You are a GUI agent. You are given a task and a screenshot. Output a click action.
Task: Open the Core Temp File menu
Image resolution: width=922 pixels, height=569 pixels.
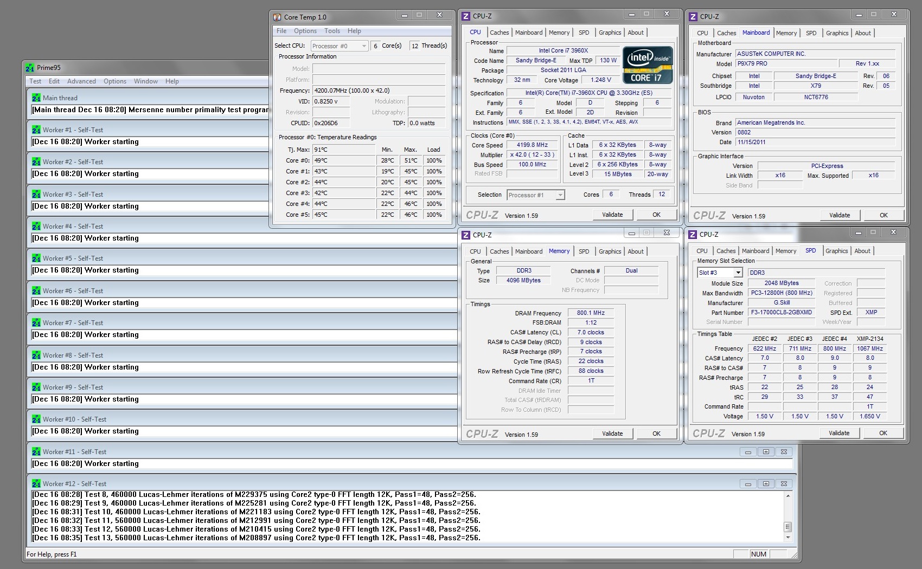[x=281, y=31]
